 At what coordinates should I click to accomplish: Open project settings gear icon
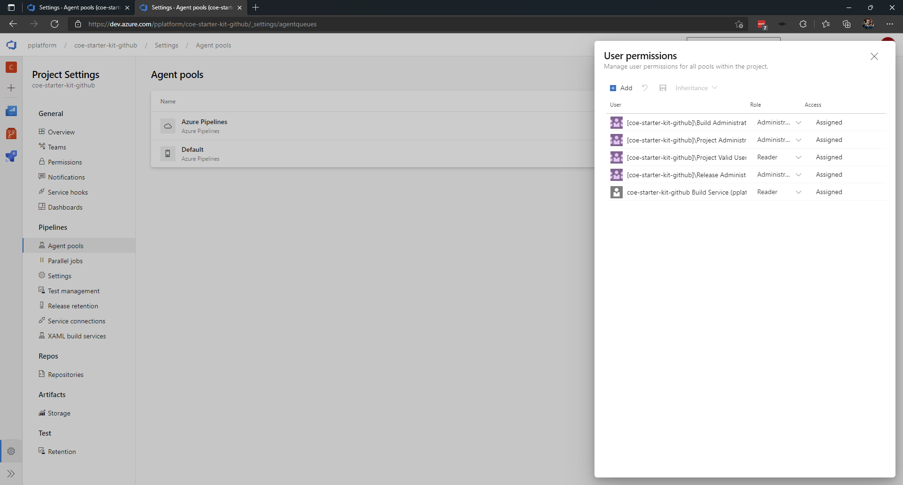[x=11, y=451]
